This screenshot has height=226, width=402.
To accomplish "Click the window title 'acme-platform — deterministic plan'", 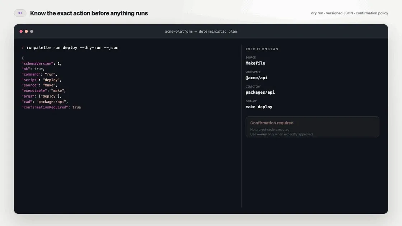I will coord(201,32).
